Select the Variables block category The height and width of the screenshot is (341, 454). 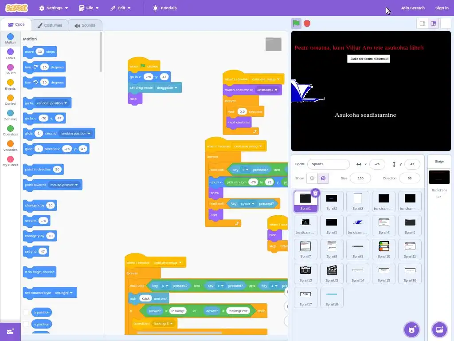coord(10,146)
